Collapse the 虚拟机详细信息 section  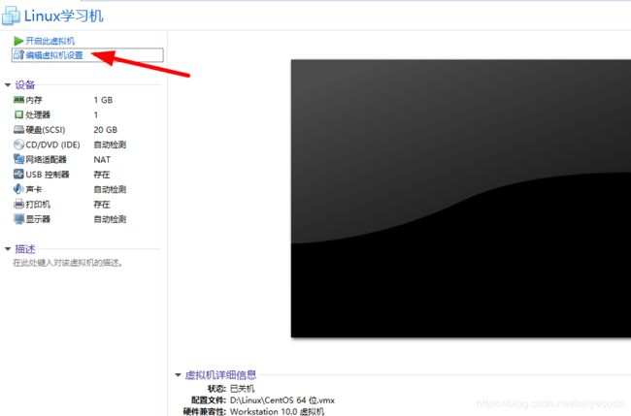coord(178,375)
